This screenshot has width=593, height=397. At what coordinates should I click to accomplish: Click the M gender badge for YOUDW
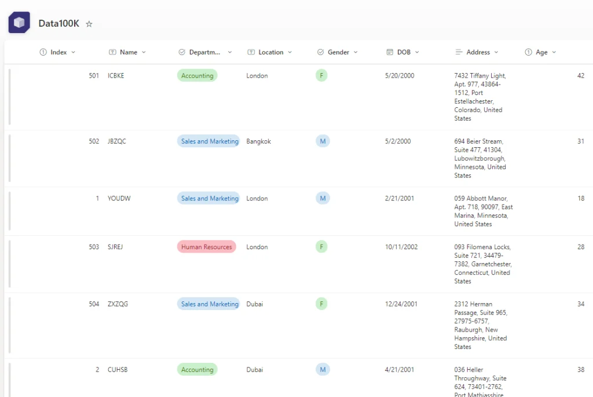coord(323,198)
